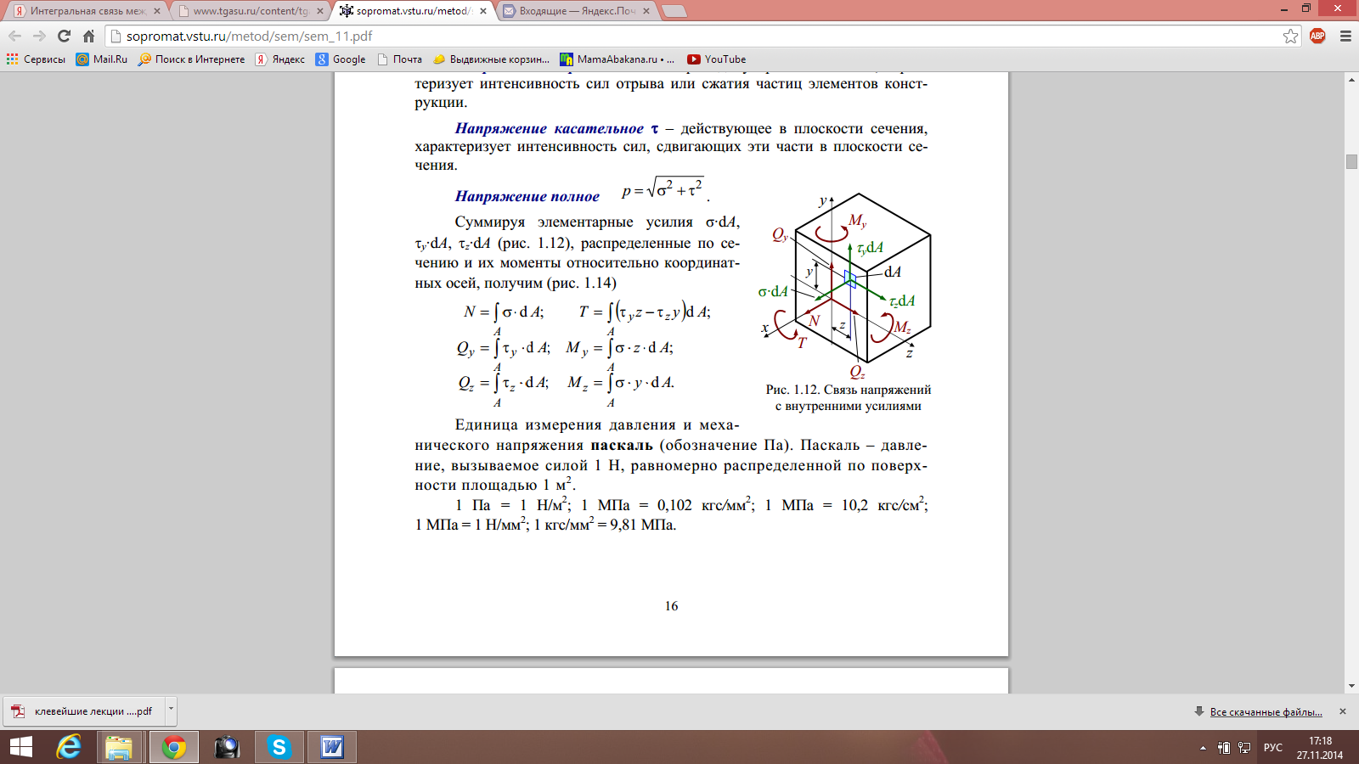Click bold word паскаль
Viewport: 1359px width, 764px height.
point(621,446)
